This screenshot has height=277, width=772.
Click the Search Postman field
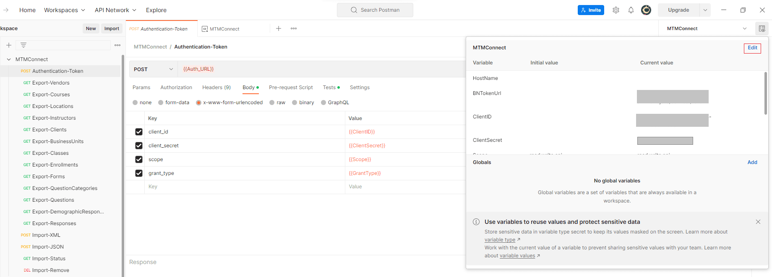(375, 10)
